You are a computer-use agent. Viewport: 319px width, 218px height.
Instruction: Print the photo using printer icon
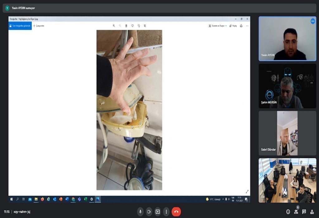pyautogui.click(x=241, y=26)
